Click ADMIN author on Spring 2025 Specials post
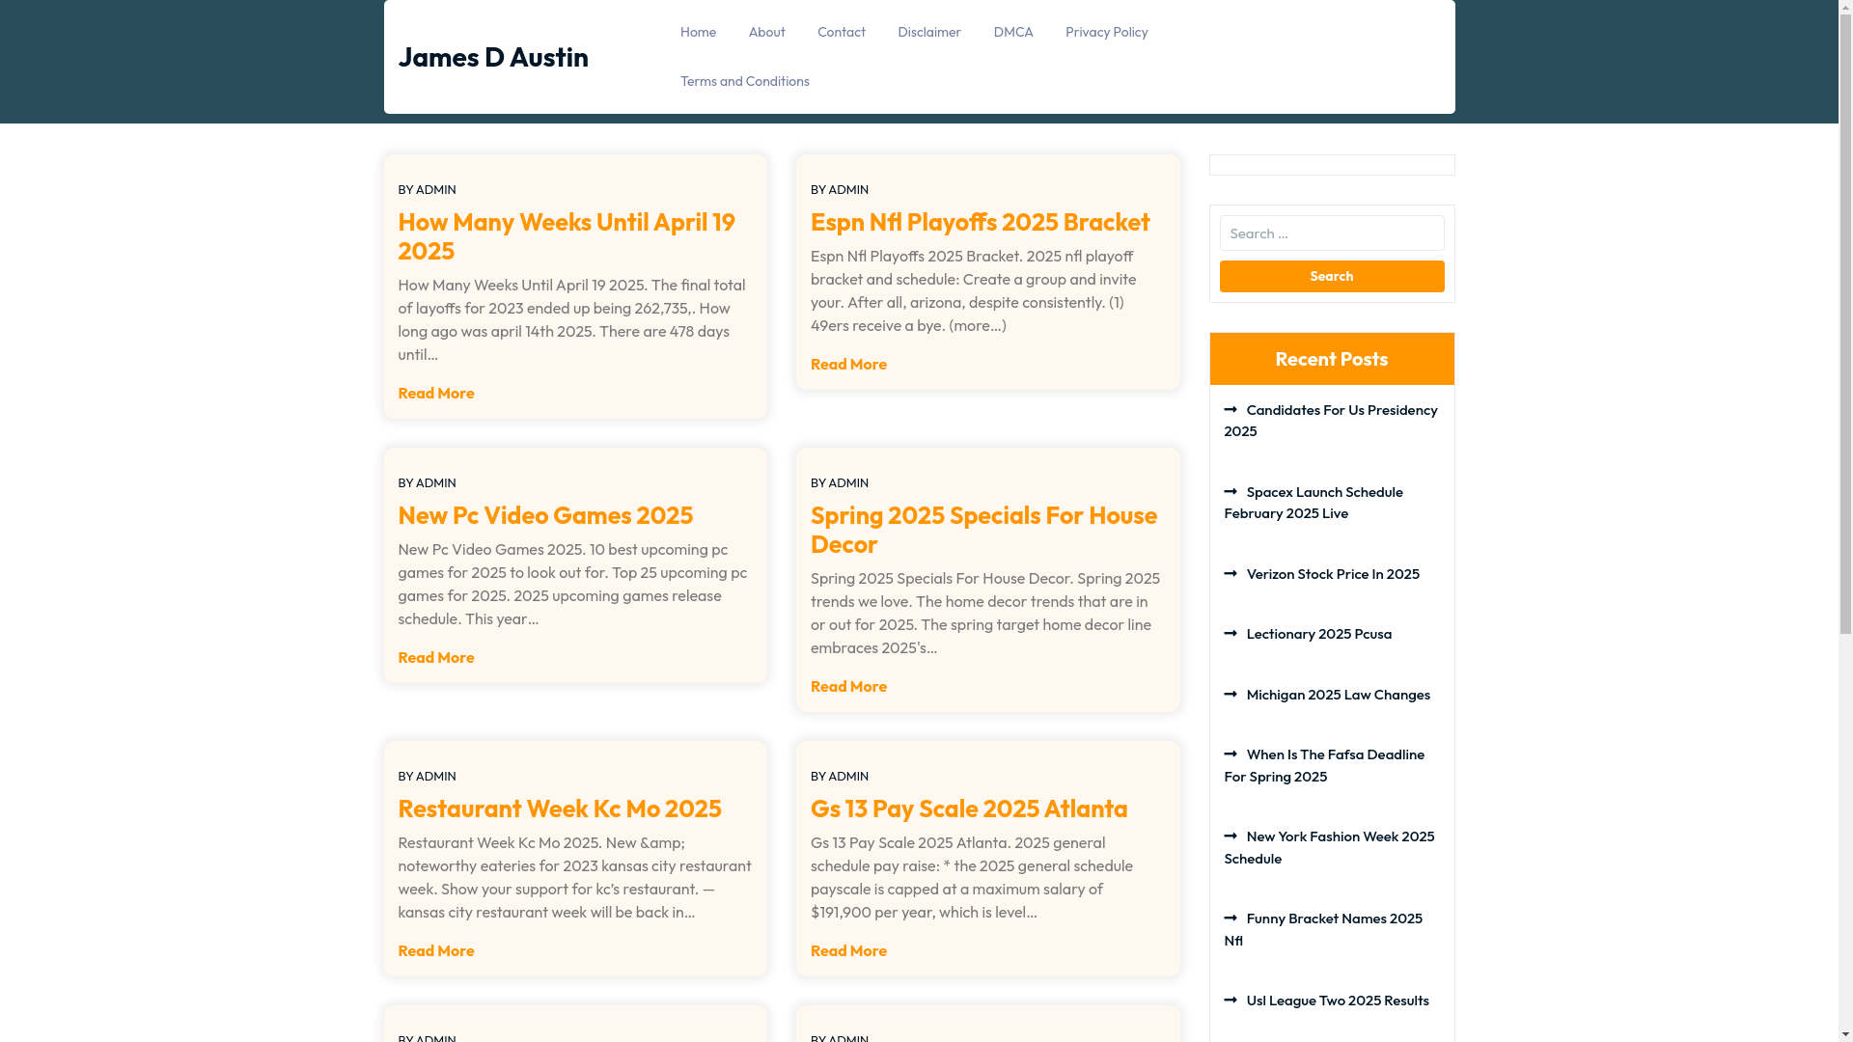 click(x=848, y=482)
